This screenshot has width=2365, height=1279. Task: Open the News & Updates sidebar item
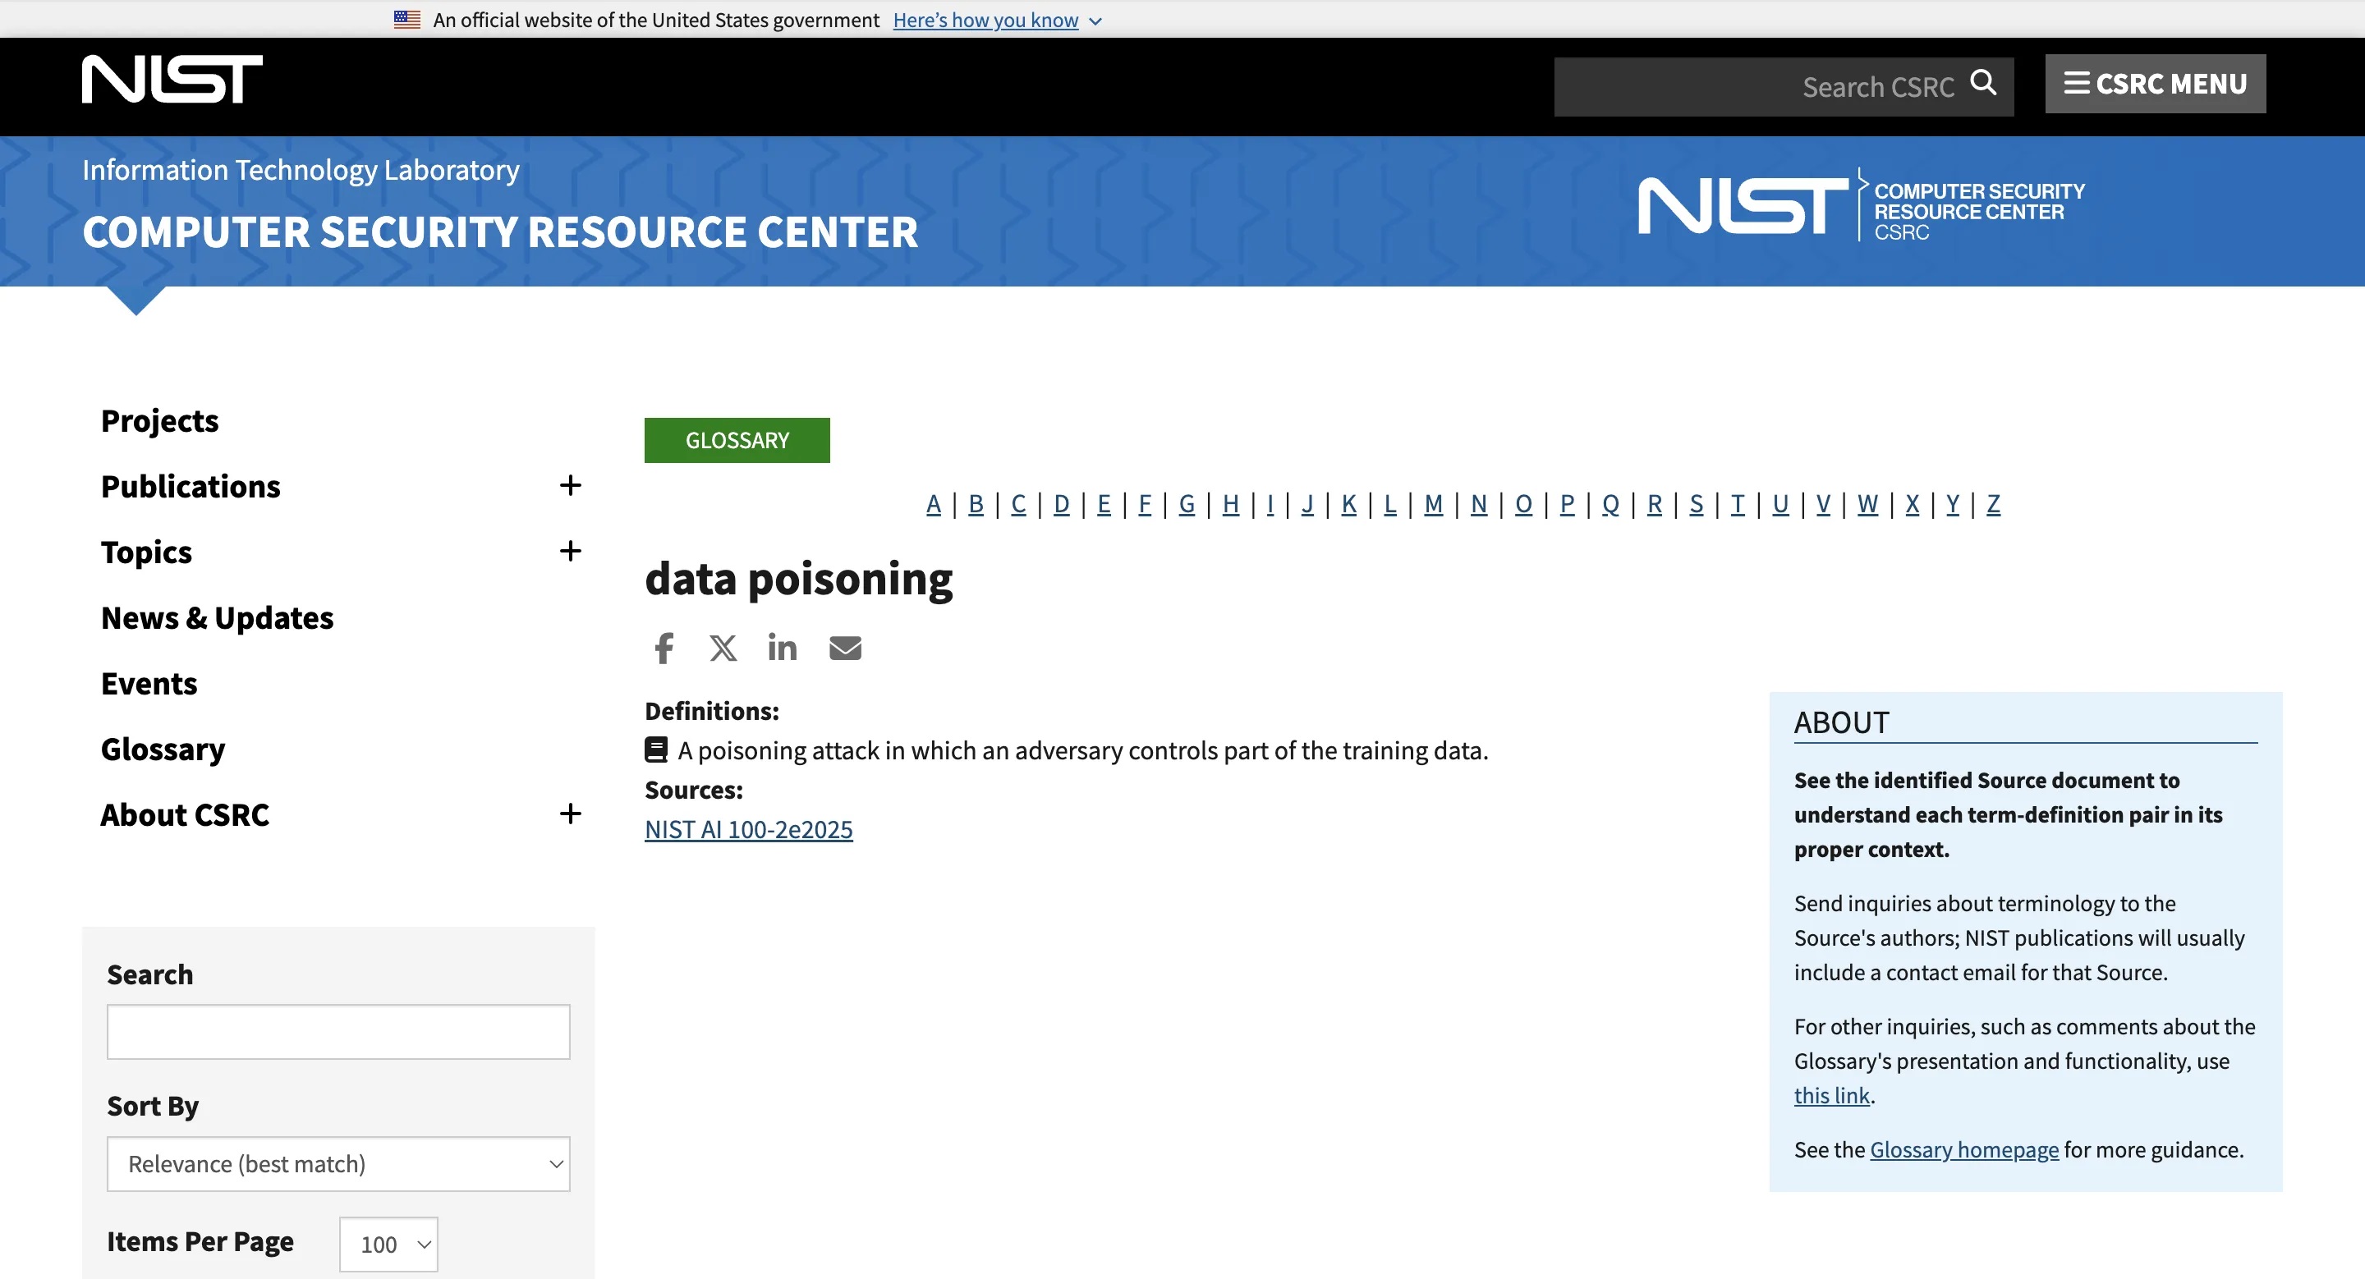(218, 617)
